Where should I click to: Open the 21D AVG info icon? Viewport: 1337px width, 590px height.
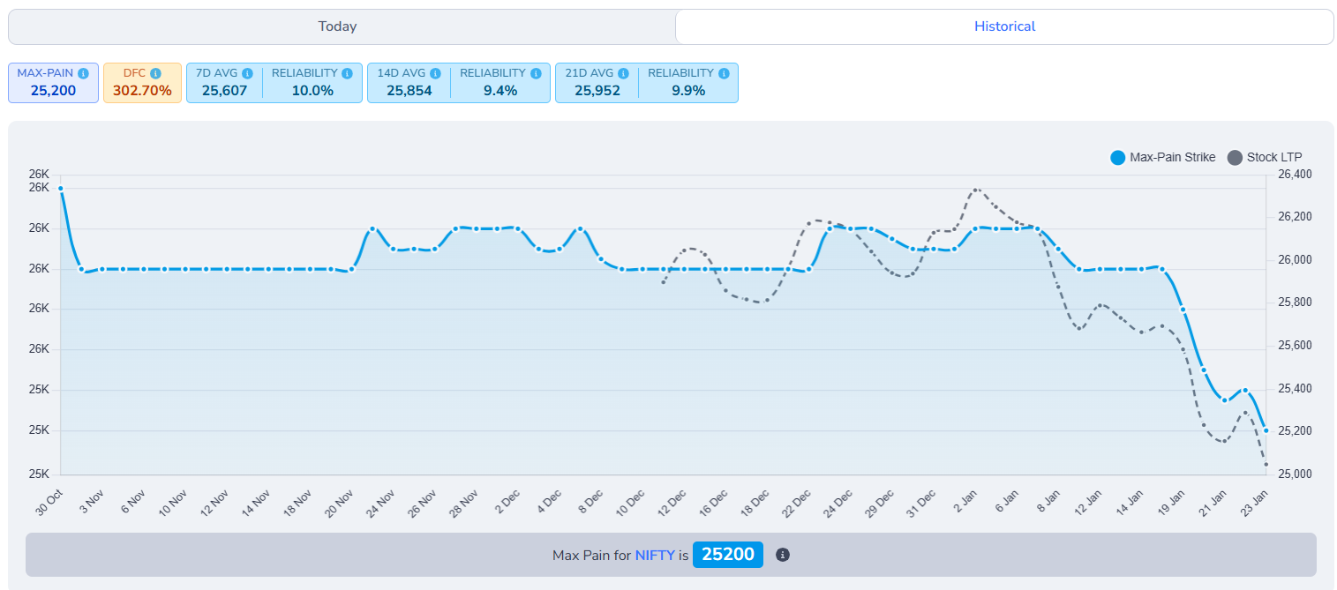click(x=622, y=73)
